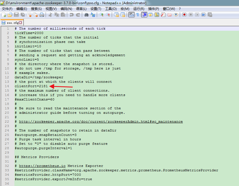Toggle the monitoring eye icon
This screenshot has width=239, height=186.
pos(176,15)
